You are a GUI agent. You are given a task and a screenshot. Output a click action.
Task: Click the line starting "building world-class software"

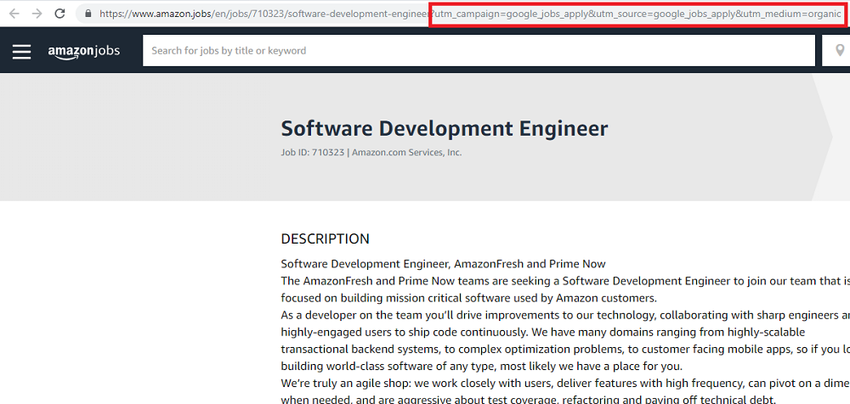coord(481,366)
